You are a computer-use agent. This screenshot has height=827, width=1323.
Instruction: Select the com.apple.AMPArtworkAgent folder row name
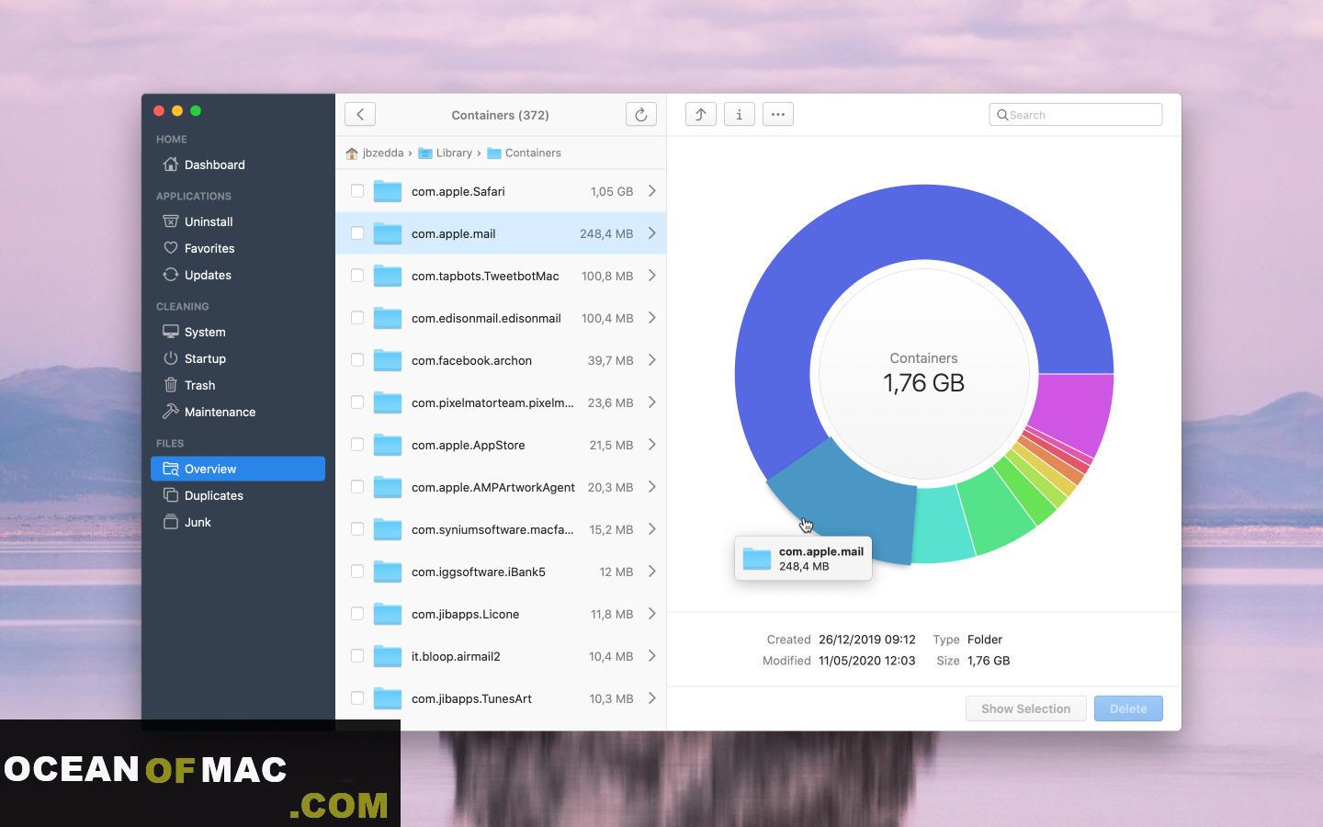pos(493,487)
